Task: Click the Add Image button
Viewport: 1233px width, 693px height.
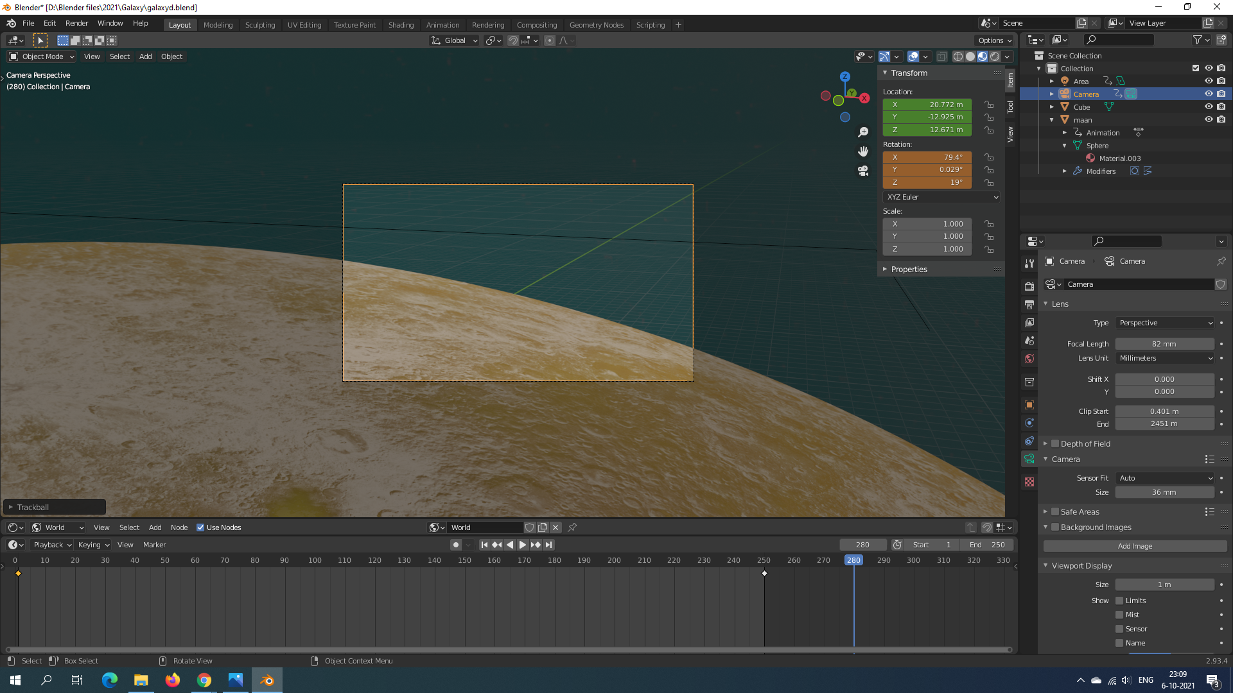Action: point(1135,546)
